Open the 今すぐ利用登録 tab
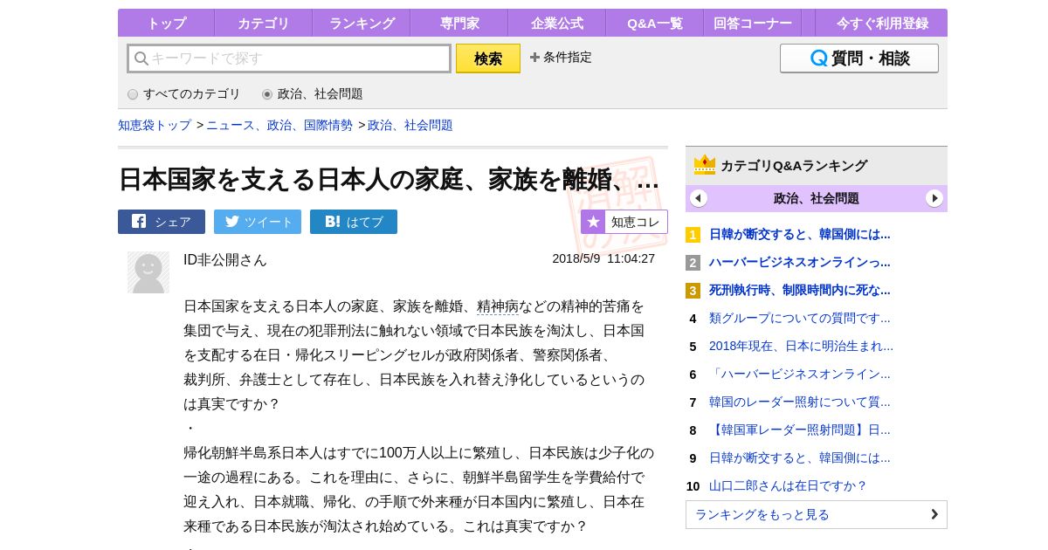 click(882, 23)
